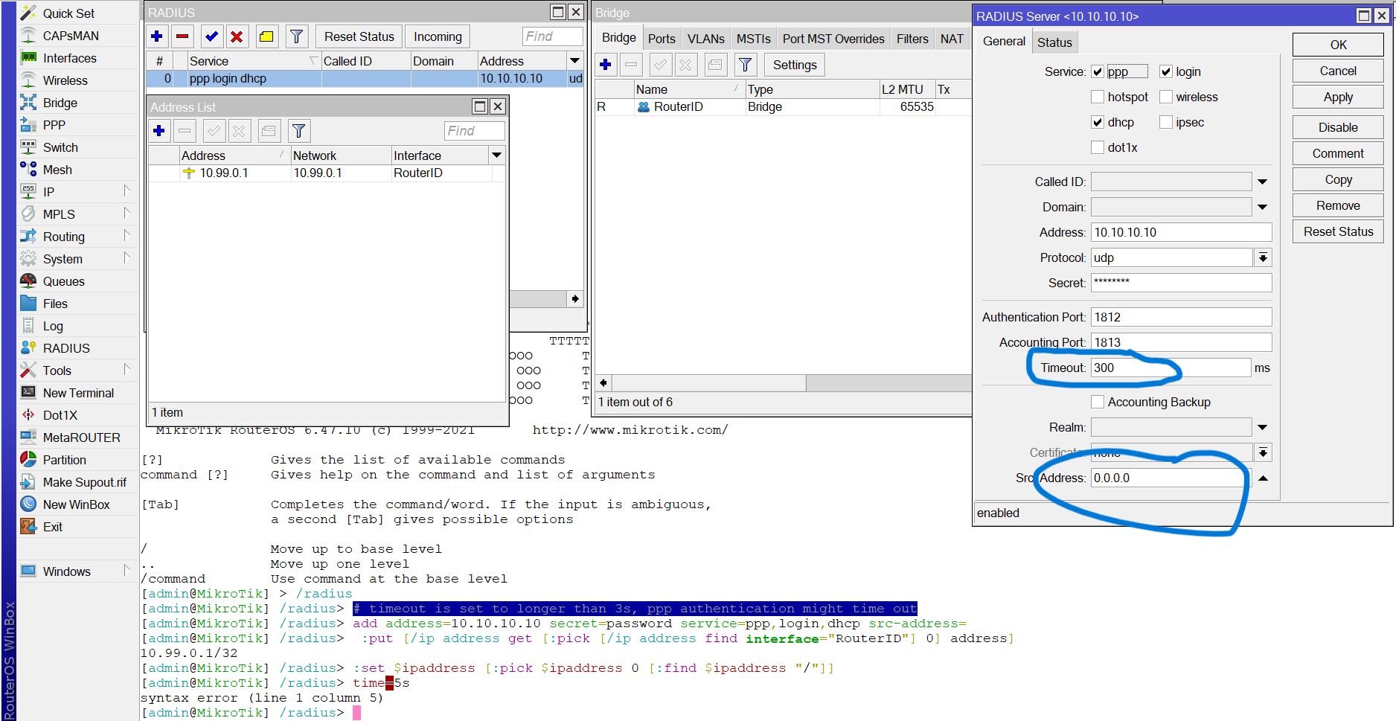Collapse the Src. Address field arrow
1396x721 pixels.
pyautogui.click(x=1263, y=478)
